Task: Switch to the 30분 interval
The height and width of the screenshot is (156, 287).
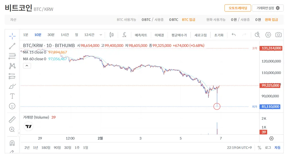Action: 51,35
